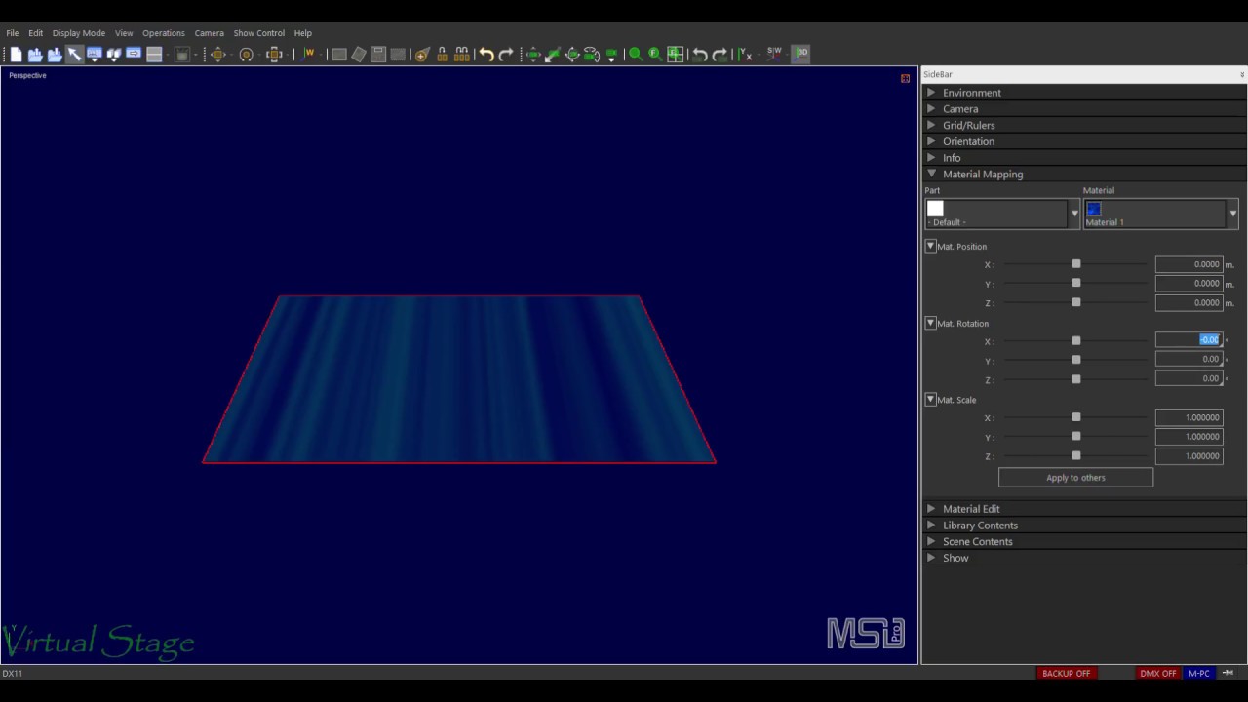Click the rotate object tool icon
This screenshot has height=702, width=1248.
pyautogui.click(x=247, y=55)
